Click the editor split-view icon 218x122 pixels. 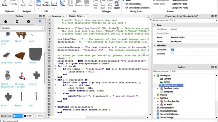[x=149, y=16]
